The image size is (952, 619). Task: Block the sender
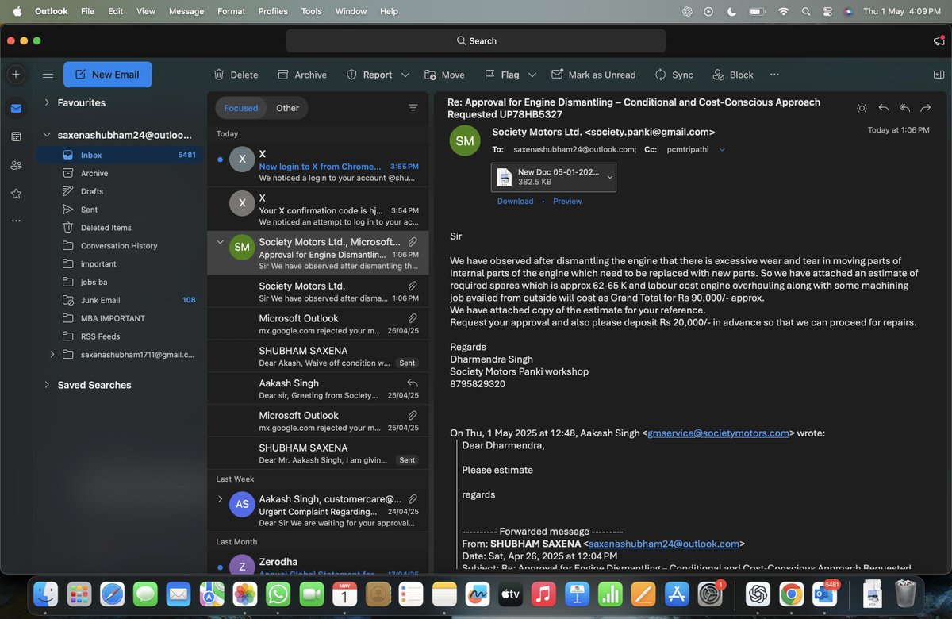pos(732,75)
